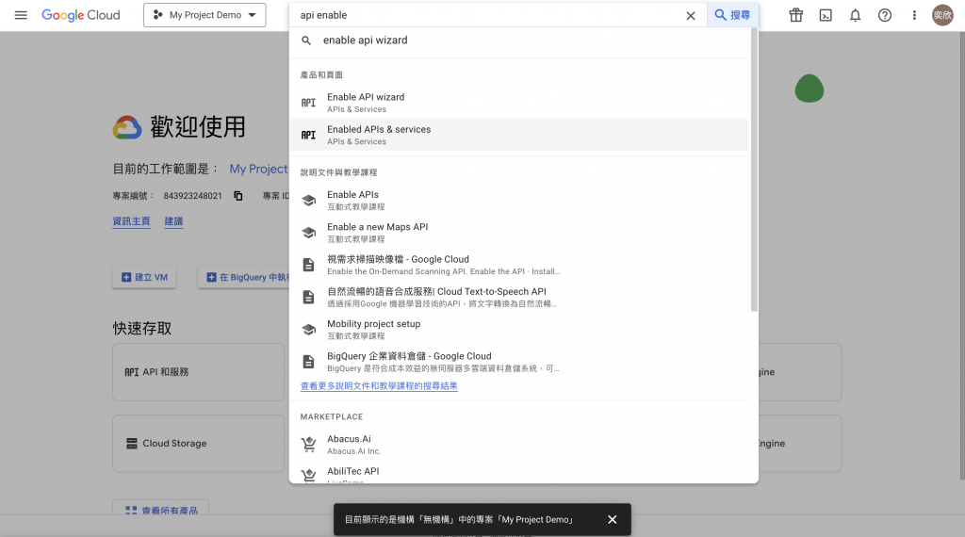Screen dimensions: 965x537
Task: Open the Enable APIs tutorial
Action: point(518,200)
